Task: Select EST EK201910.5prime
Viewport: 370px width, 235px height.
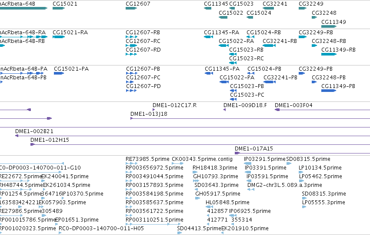Action: coord(222,233)
